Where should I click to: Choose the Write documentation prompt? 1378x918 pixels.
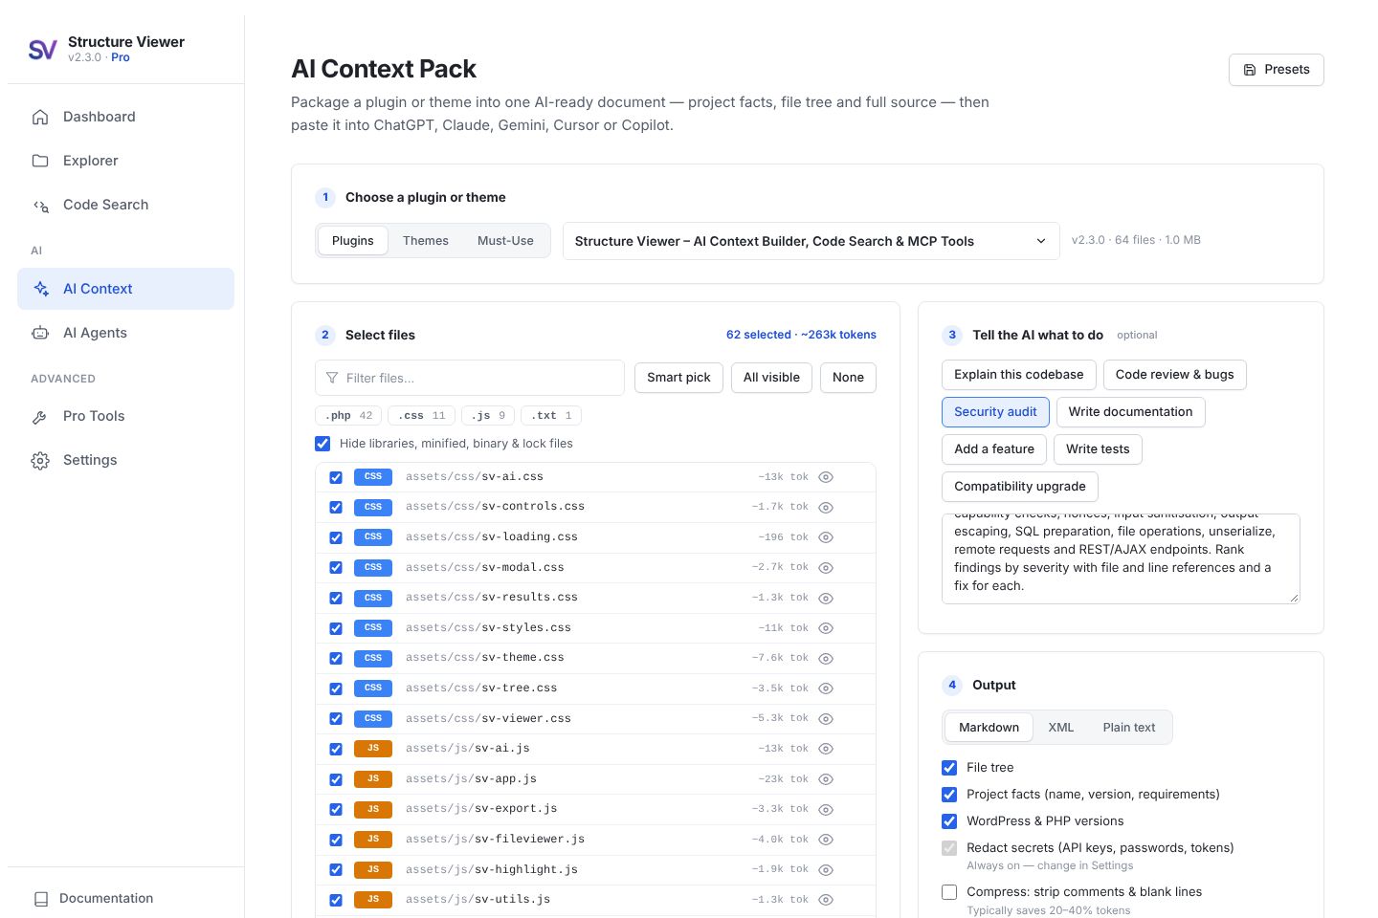tap(1130, 412)
